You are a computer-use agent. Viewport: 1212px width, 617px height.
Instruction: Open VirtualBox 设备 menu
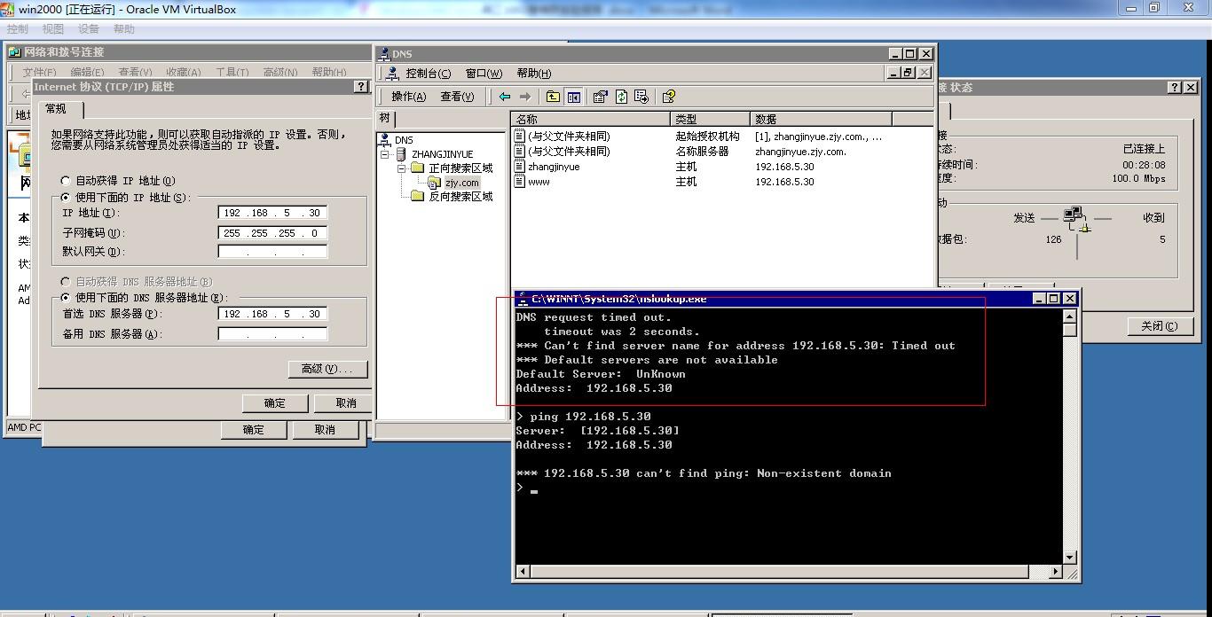[x=89, y=29]
